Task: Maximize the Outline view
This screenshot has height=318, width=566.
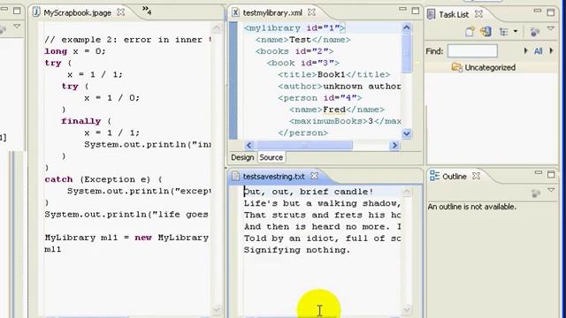Action: [551, 175]
